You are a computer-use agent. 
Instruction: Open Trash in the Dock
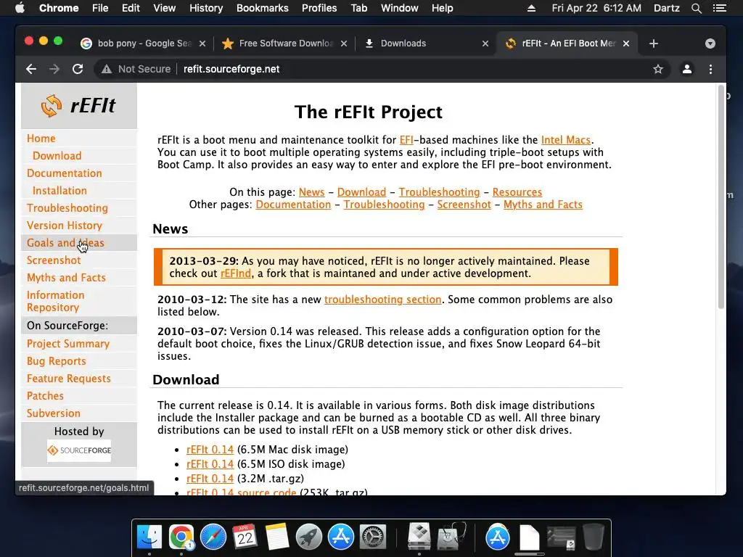click(x=593, y=537)
